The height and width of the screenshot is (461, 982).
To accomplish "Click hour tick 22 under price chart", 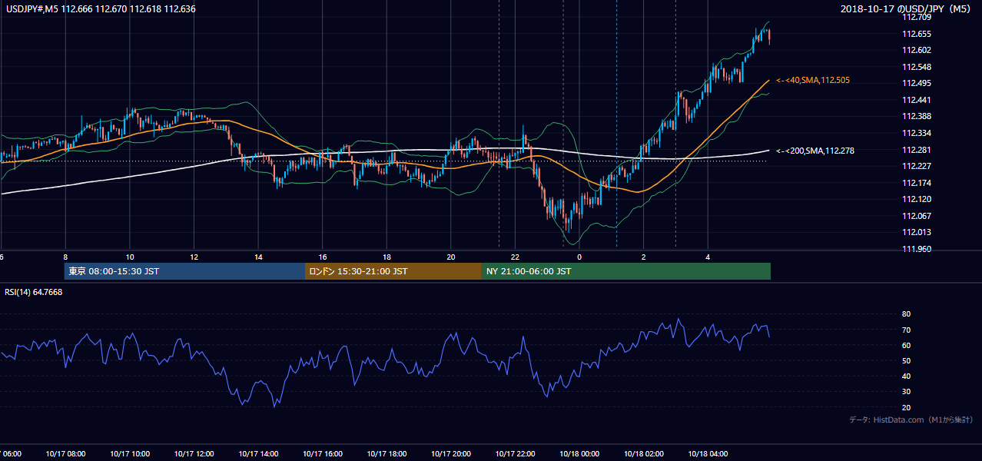I will tap(515, 257).
